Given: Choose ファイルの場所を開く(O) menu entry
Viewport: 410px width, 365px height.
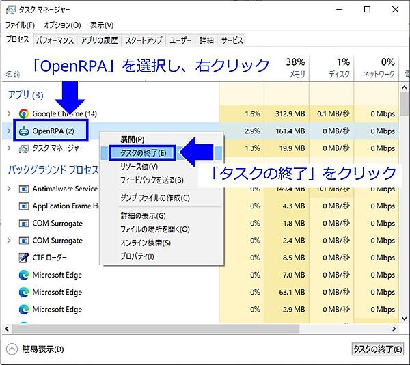Looking at the screenshot, I should [161, 229].
